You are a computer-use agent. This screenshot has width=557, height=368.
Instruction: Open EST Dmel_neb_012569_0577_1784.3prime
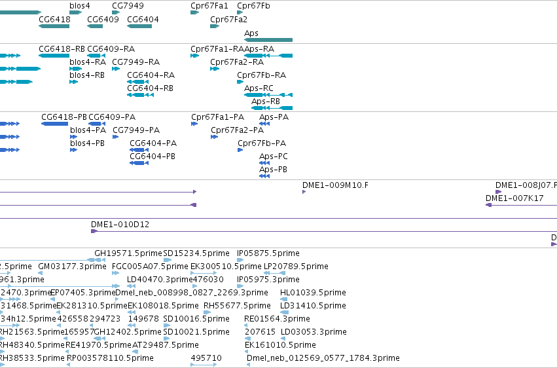(x=323, y=358)
